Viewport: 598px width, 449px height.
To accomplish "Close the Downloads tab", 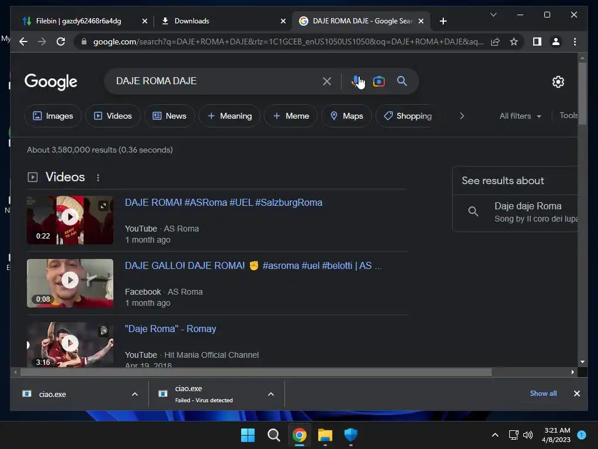I will 283,21.
